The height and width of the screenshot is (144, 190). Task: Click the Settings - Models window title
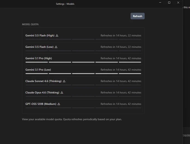[65, 4]
